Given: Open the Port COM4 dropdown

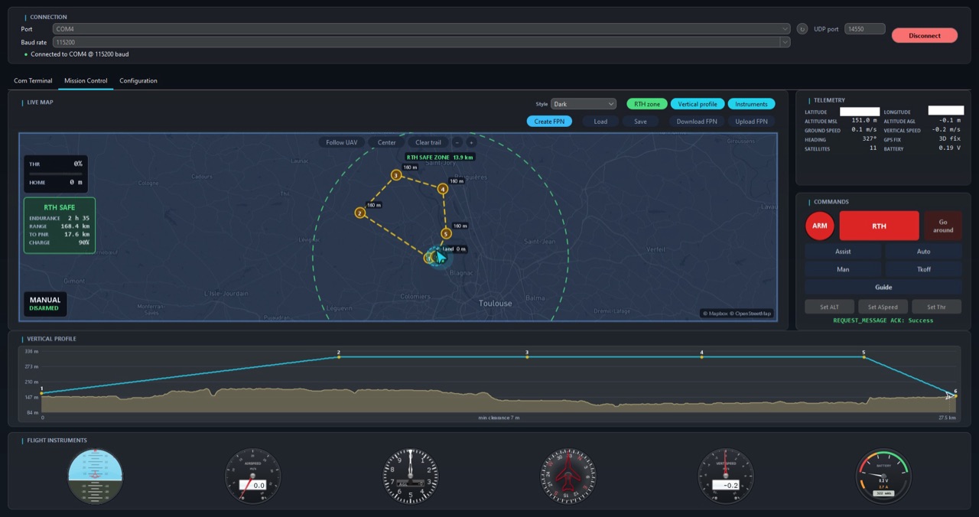Looking at the screenshot, I should [421, 29].
